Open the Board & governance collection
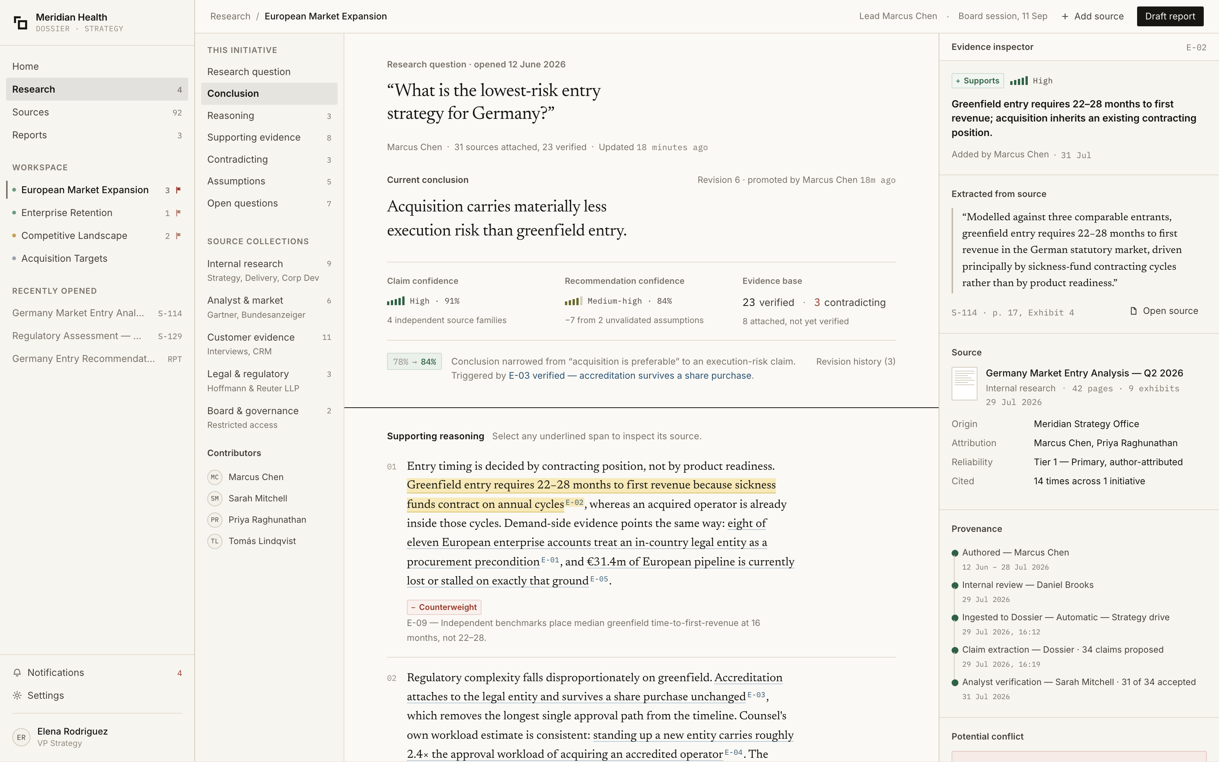Image resolution: width=1219 pixels, height=762 pixels. [x=269, y=418]
